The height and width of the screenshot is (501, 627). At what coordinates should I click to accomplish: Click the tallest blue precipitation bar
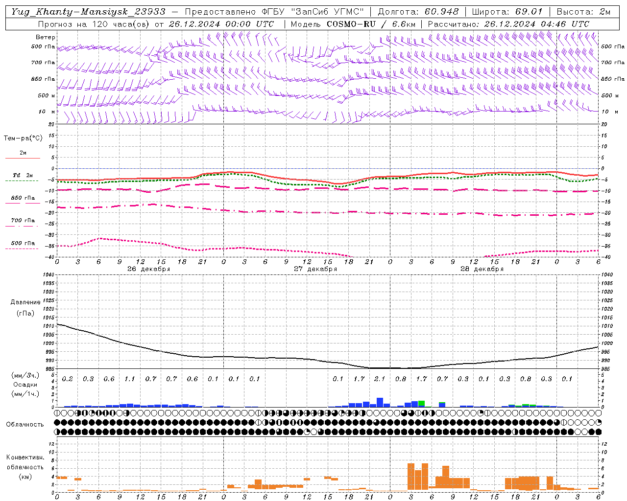(x=380, y=402)
